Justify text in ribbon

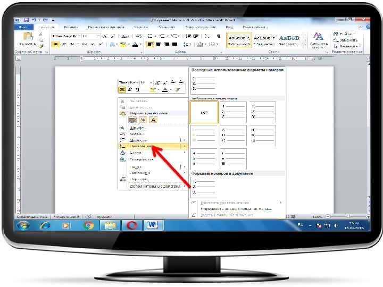click(174, 44)
